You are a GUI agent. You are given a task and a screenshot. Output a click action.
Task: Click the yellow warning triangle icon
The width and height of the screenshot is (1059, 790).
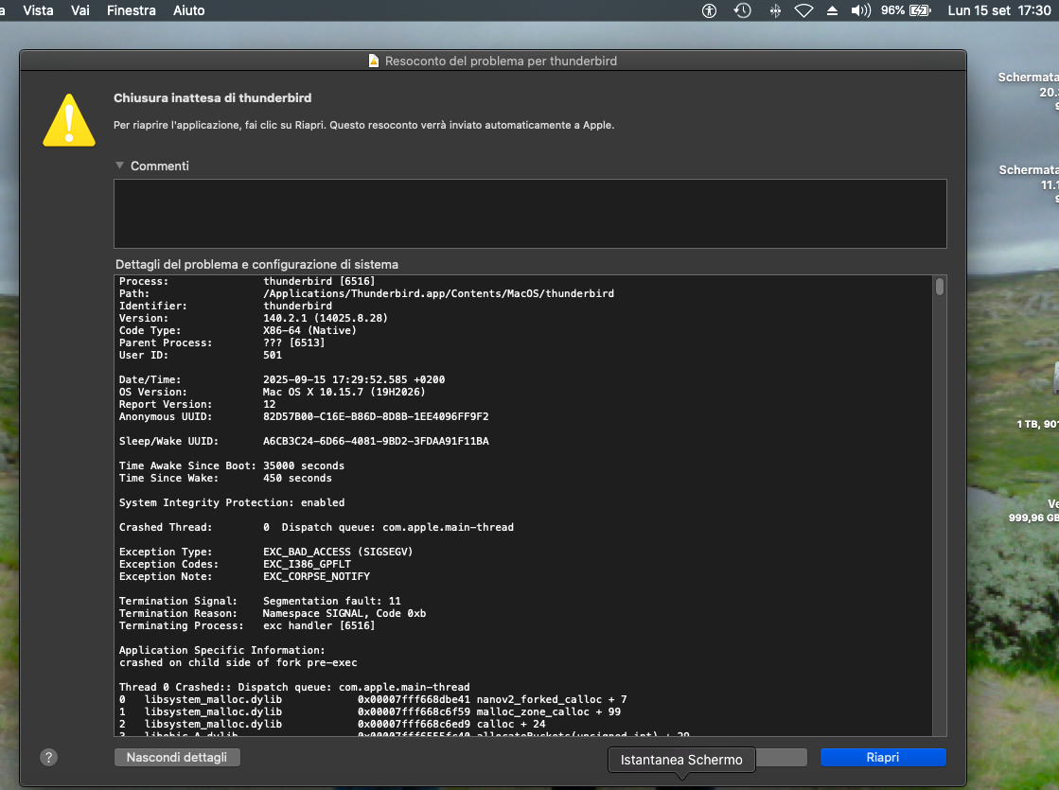click(69, 120)
